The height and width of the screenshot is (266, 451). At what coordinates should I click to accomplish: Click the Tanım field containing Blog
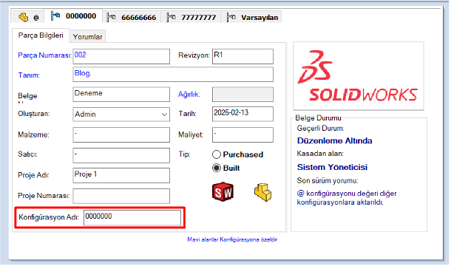[173, 75]
